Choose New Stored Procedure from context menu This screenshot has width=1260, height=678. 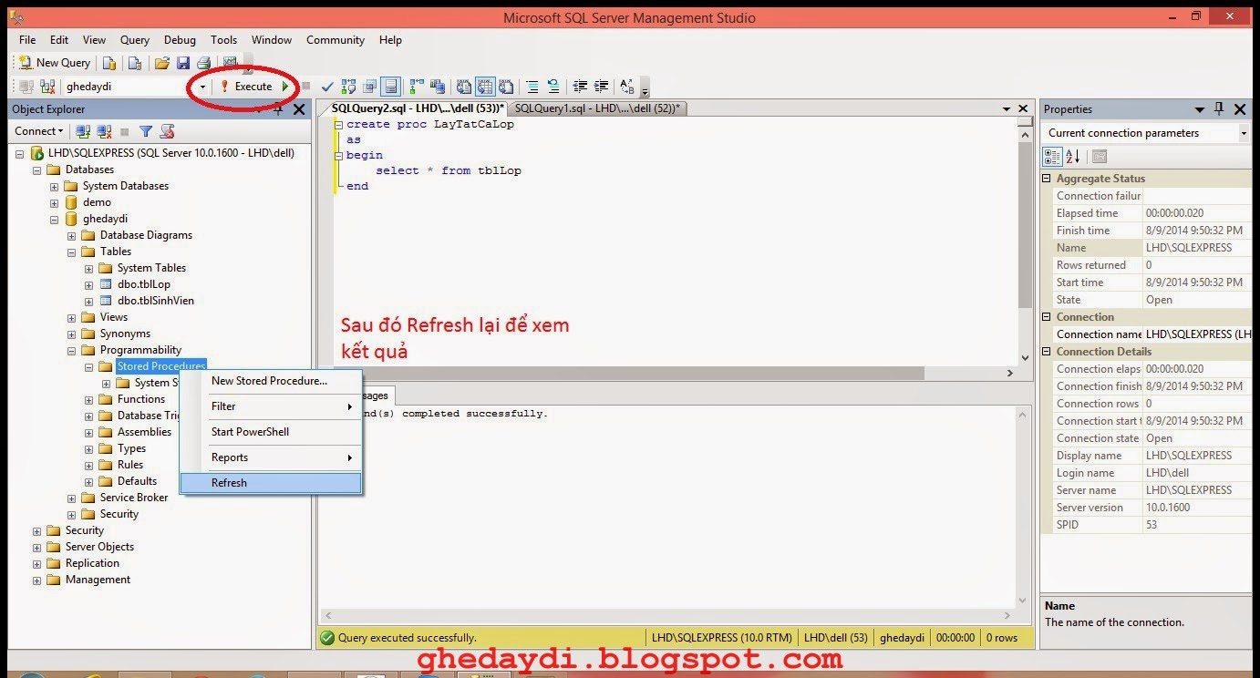point(269,381)
